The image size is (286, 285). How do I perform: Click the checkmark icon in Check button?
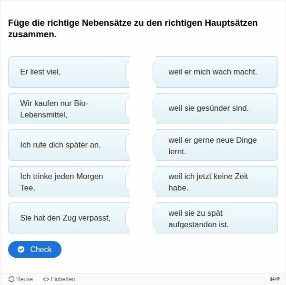pyautogui.click(x=21, y=249)
